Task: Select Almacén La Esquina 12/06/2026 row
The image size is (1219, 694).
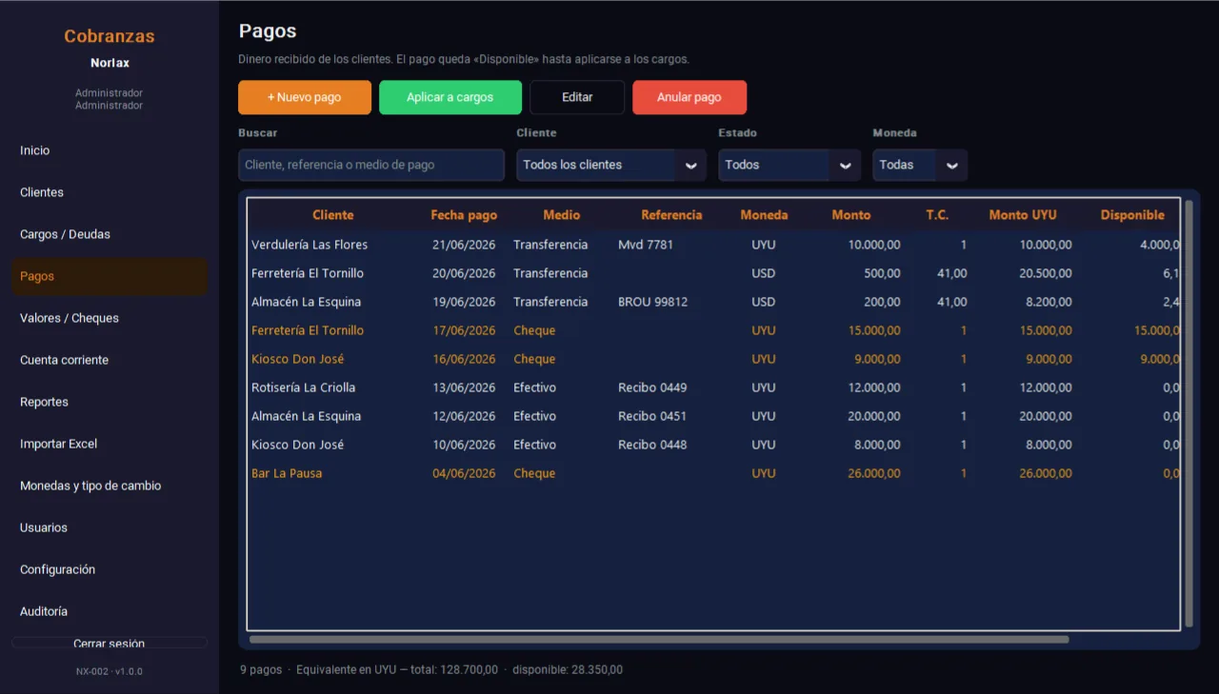Action: click(x=714, y=416)
